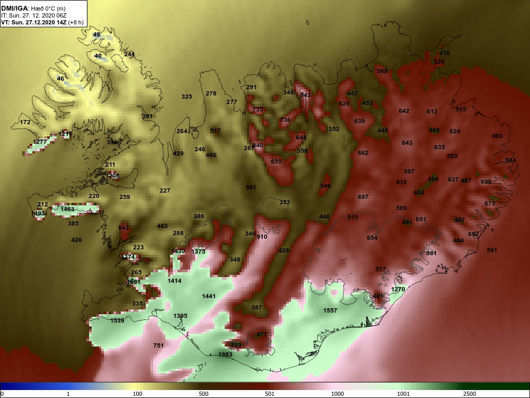The width and height of the screenshot is (530, 398).
Task: Click the map value 478
Action: click(444, 53)
